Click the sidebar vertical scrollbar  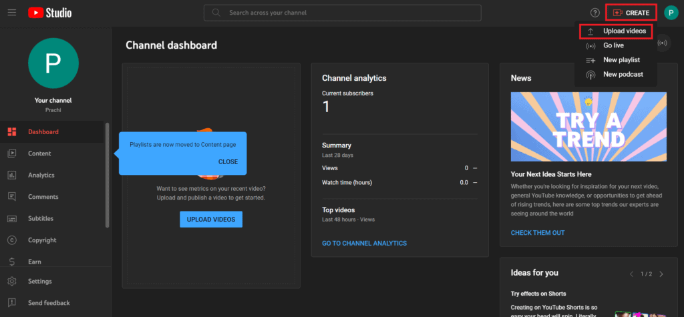108,174
